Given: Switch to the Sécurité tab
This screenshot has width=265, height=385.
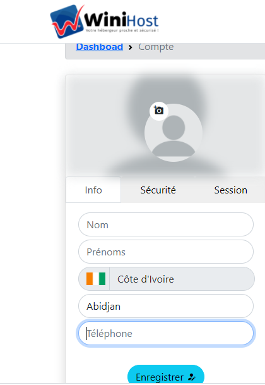Looking at the screenshot, I should pos(158,190).
